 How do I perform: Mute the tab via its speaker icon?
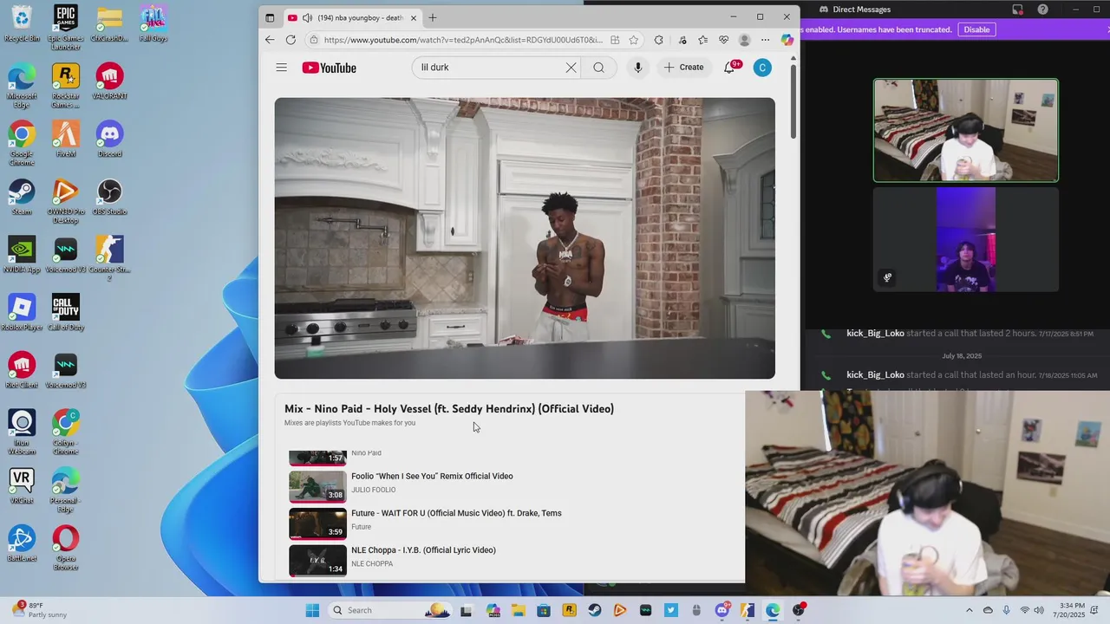click(x=307, y=17)
